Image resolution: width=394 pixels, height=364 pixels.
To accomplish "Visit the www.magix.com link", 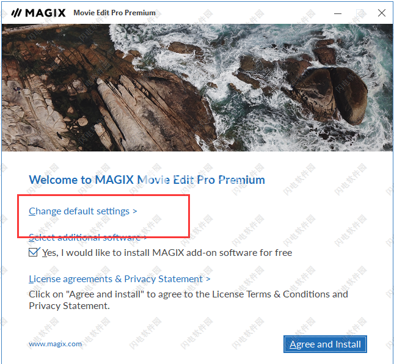I will [55, 344].
